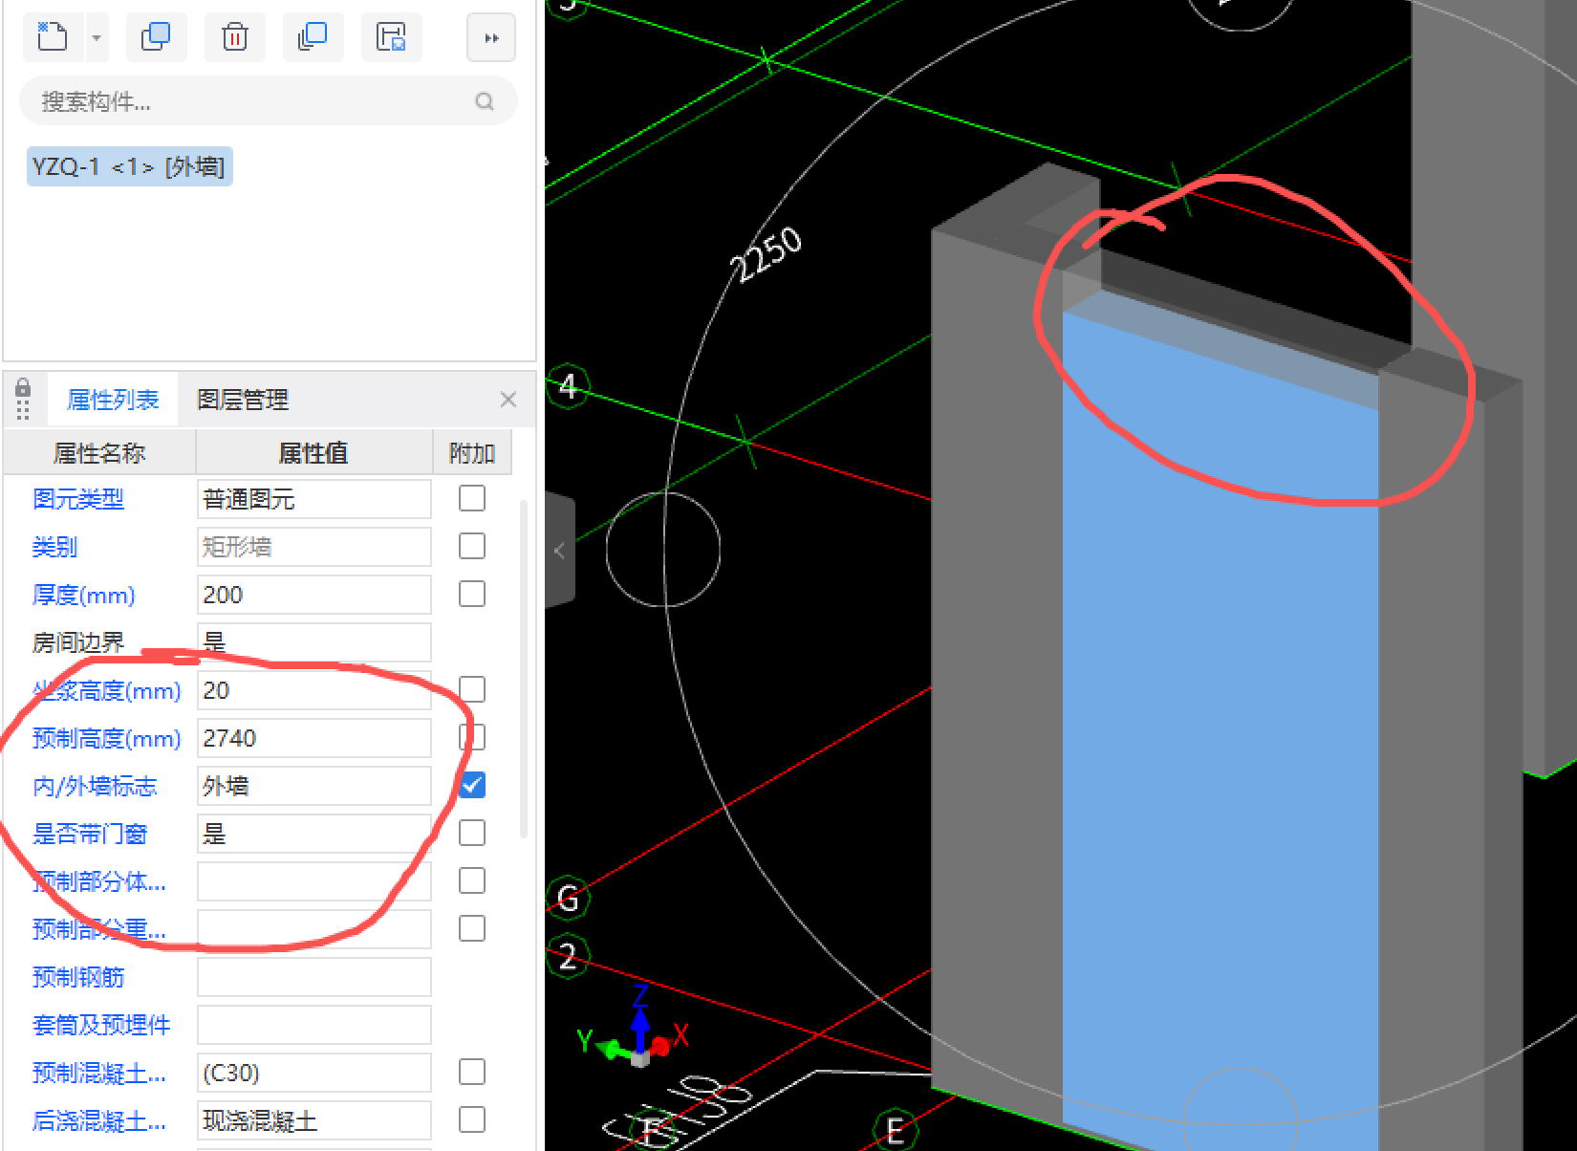1577x1151 pixels.
Task: Click the lock icon beside 属性列表
Action: [23, 389]
